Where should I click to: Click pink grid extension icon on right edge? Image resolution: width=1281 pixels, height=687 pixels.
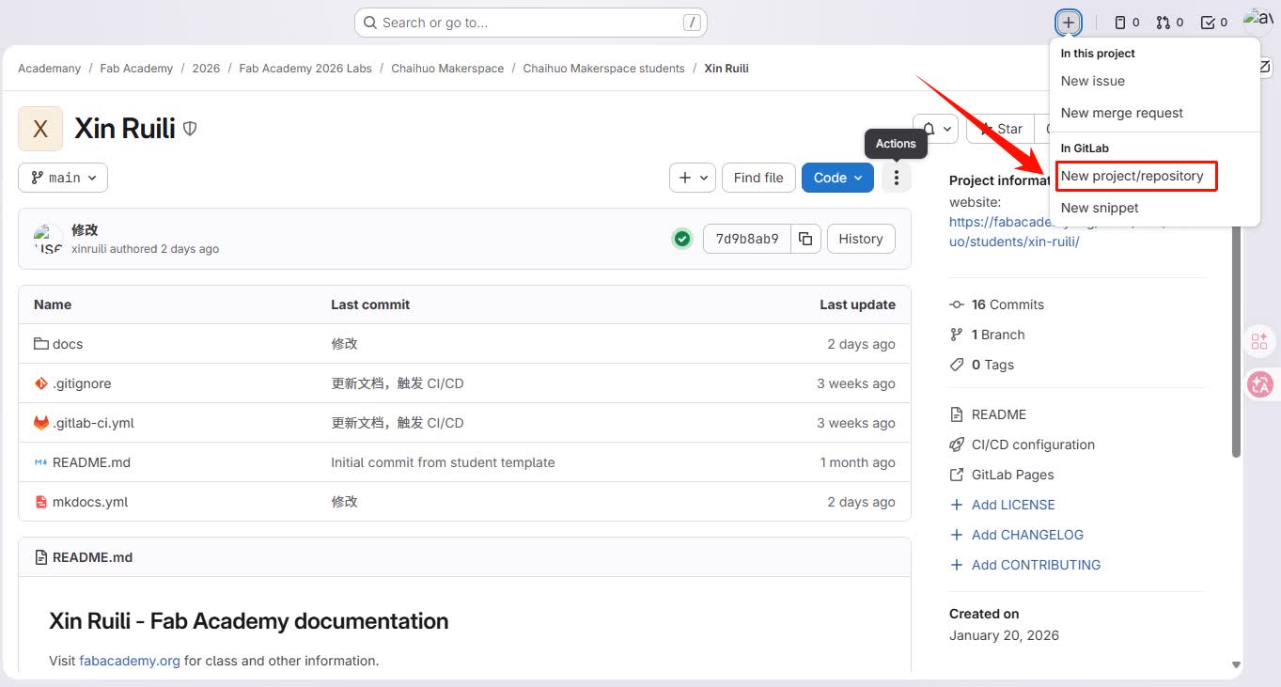coord(1259,341)
